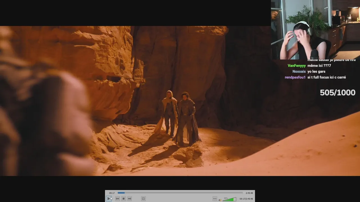The image size is (360, 202).
Task: Select the Noxxais chat username
Action: (299, 72)
